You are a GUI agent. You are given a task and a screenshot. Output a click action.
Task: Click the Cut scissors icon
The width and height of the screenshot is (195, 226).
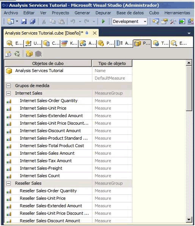tap(44, 22)
